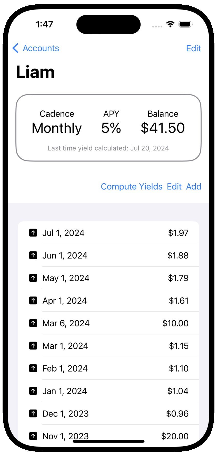The image size is (217, 455).
Task: Tap the battery indicator in status bar
Action: [185, 24]
